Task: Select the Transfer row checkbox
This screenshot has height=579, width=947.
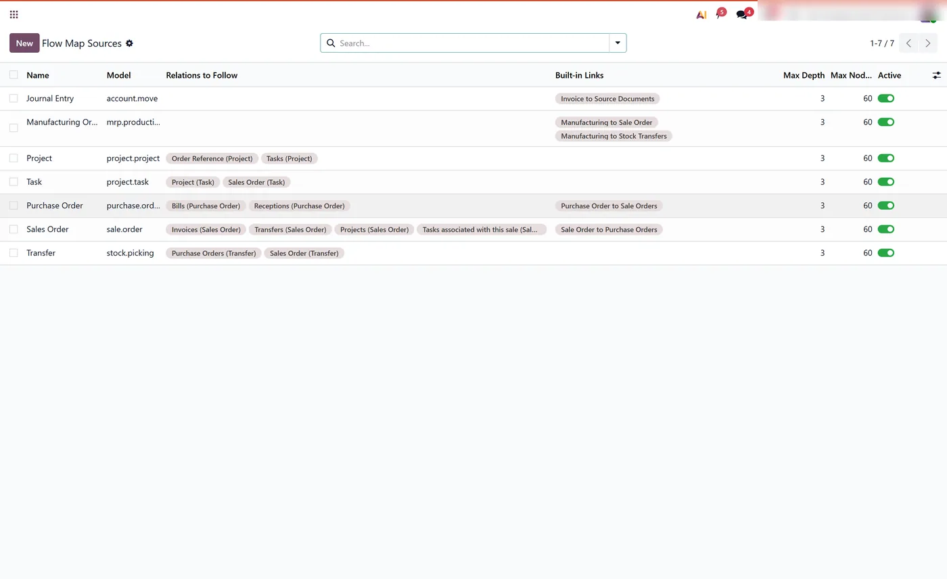Action: tap(14, 253)
